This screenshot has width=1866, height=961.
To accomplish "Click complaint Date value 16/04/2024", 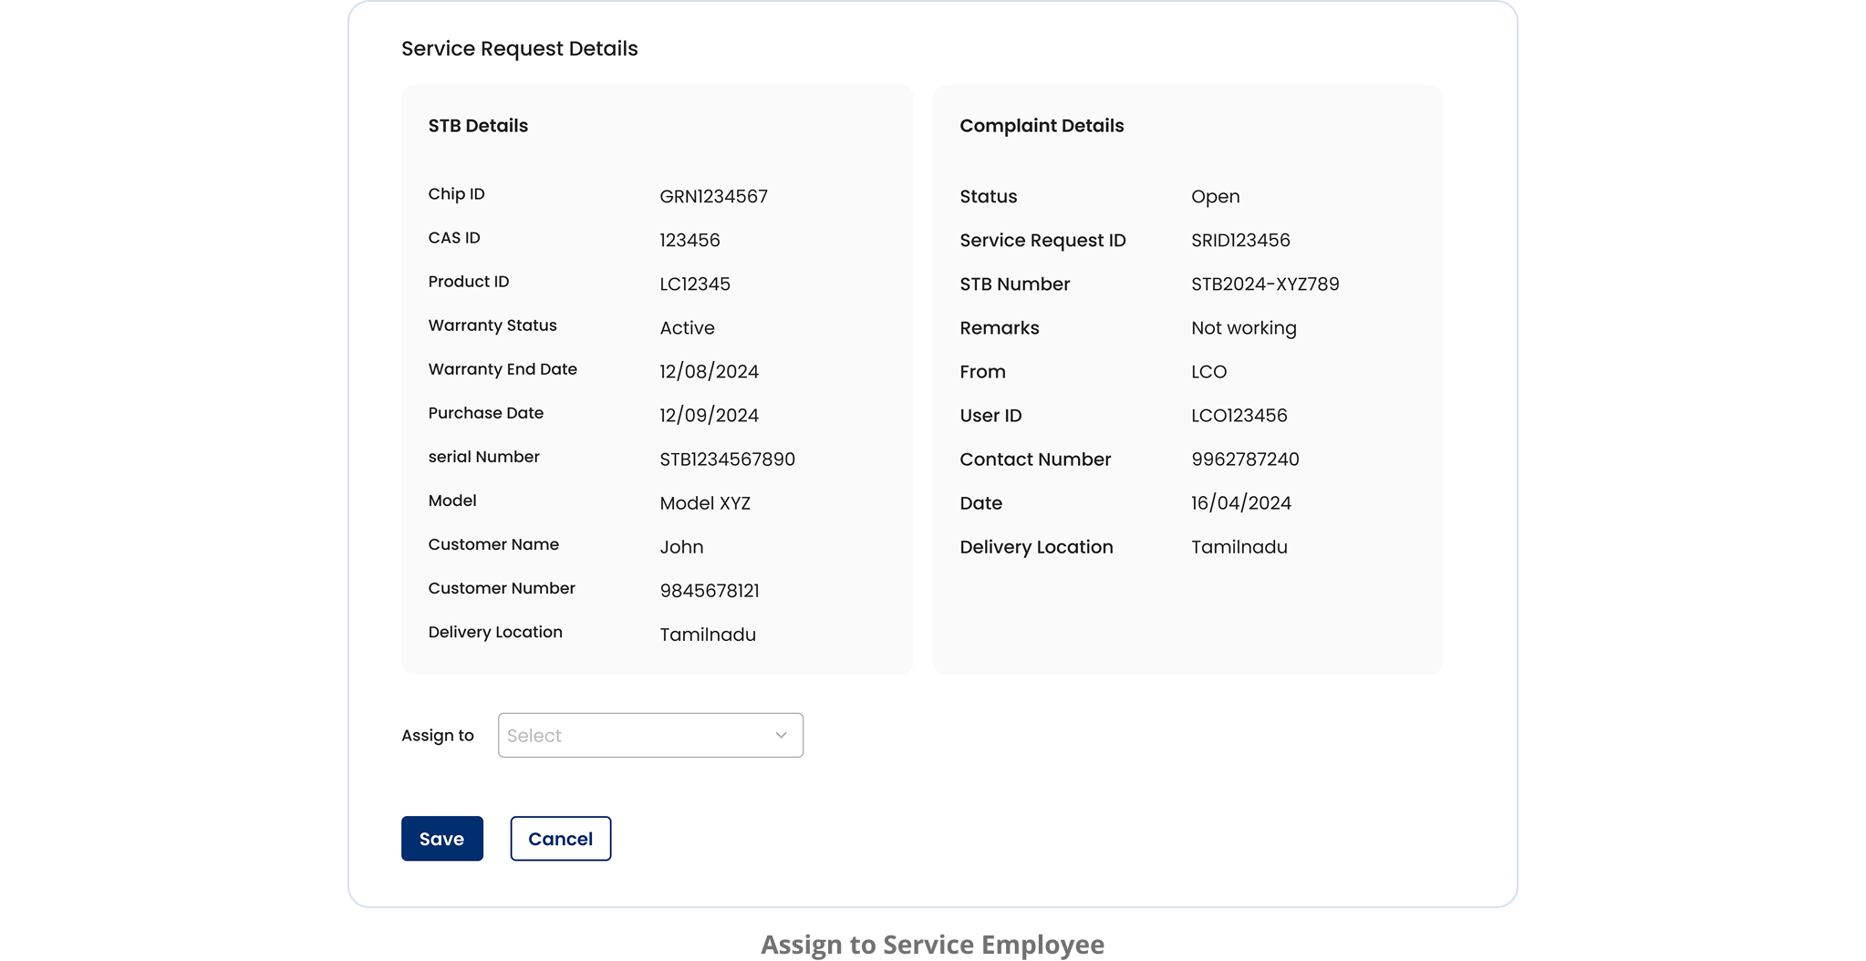I will click(x=1241, y=502).
